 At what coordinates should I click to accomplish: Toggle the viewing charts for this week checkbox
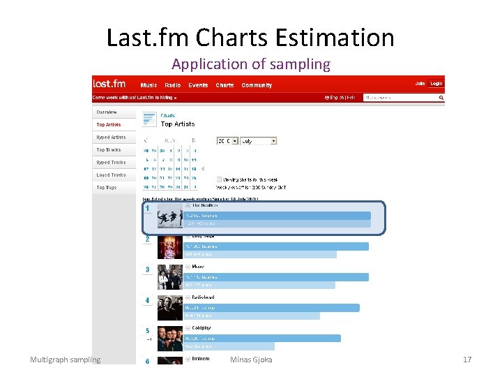[219, 179]
